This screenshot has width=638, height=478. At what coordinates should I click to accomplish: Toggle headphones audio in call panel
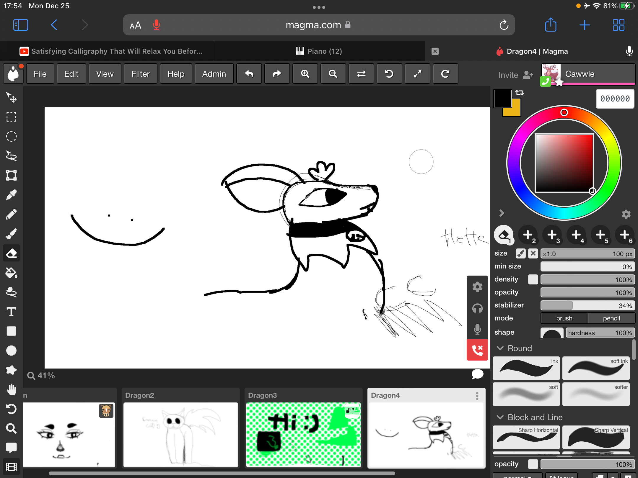[477, 308]
